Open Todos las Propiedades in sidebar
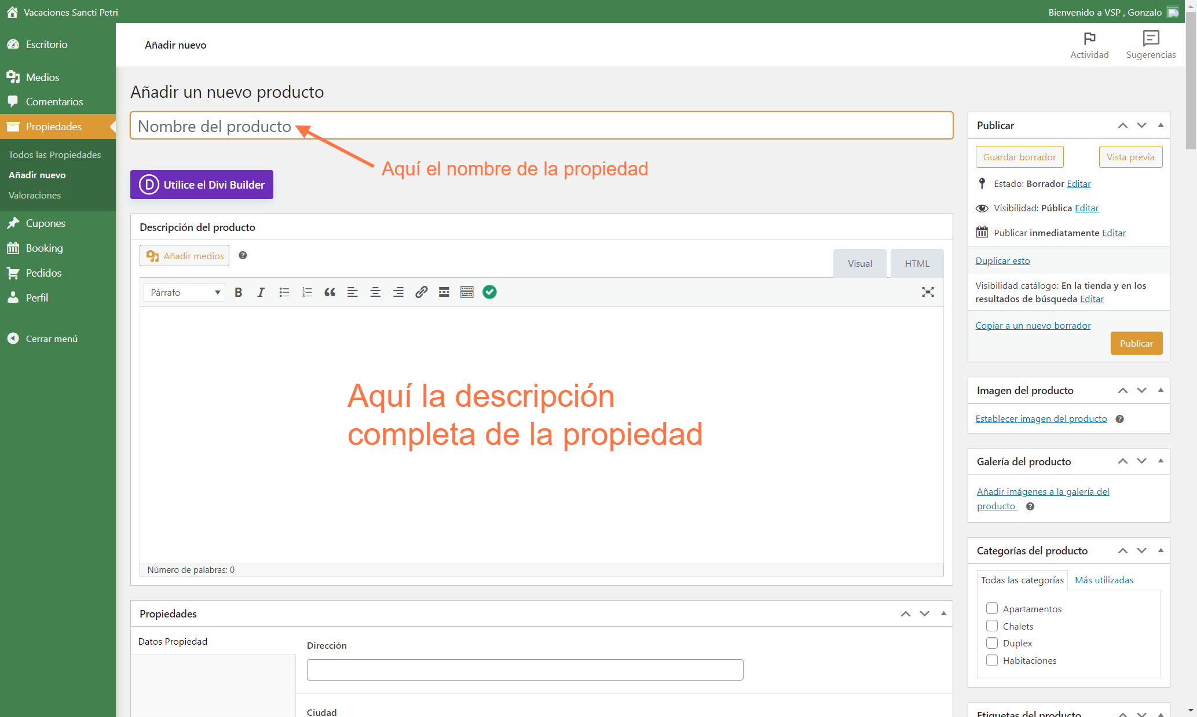Image resolution: width=1197 pixels, height=717 pixels. (55, 155)
